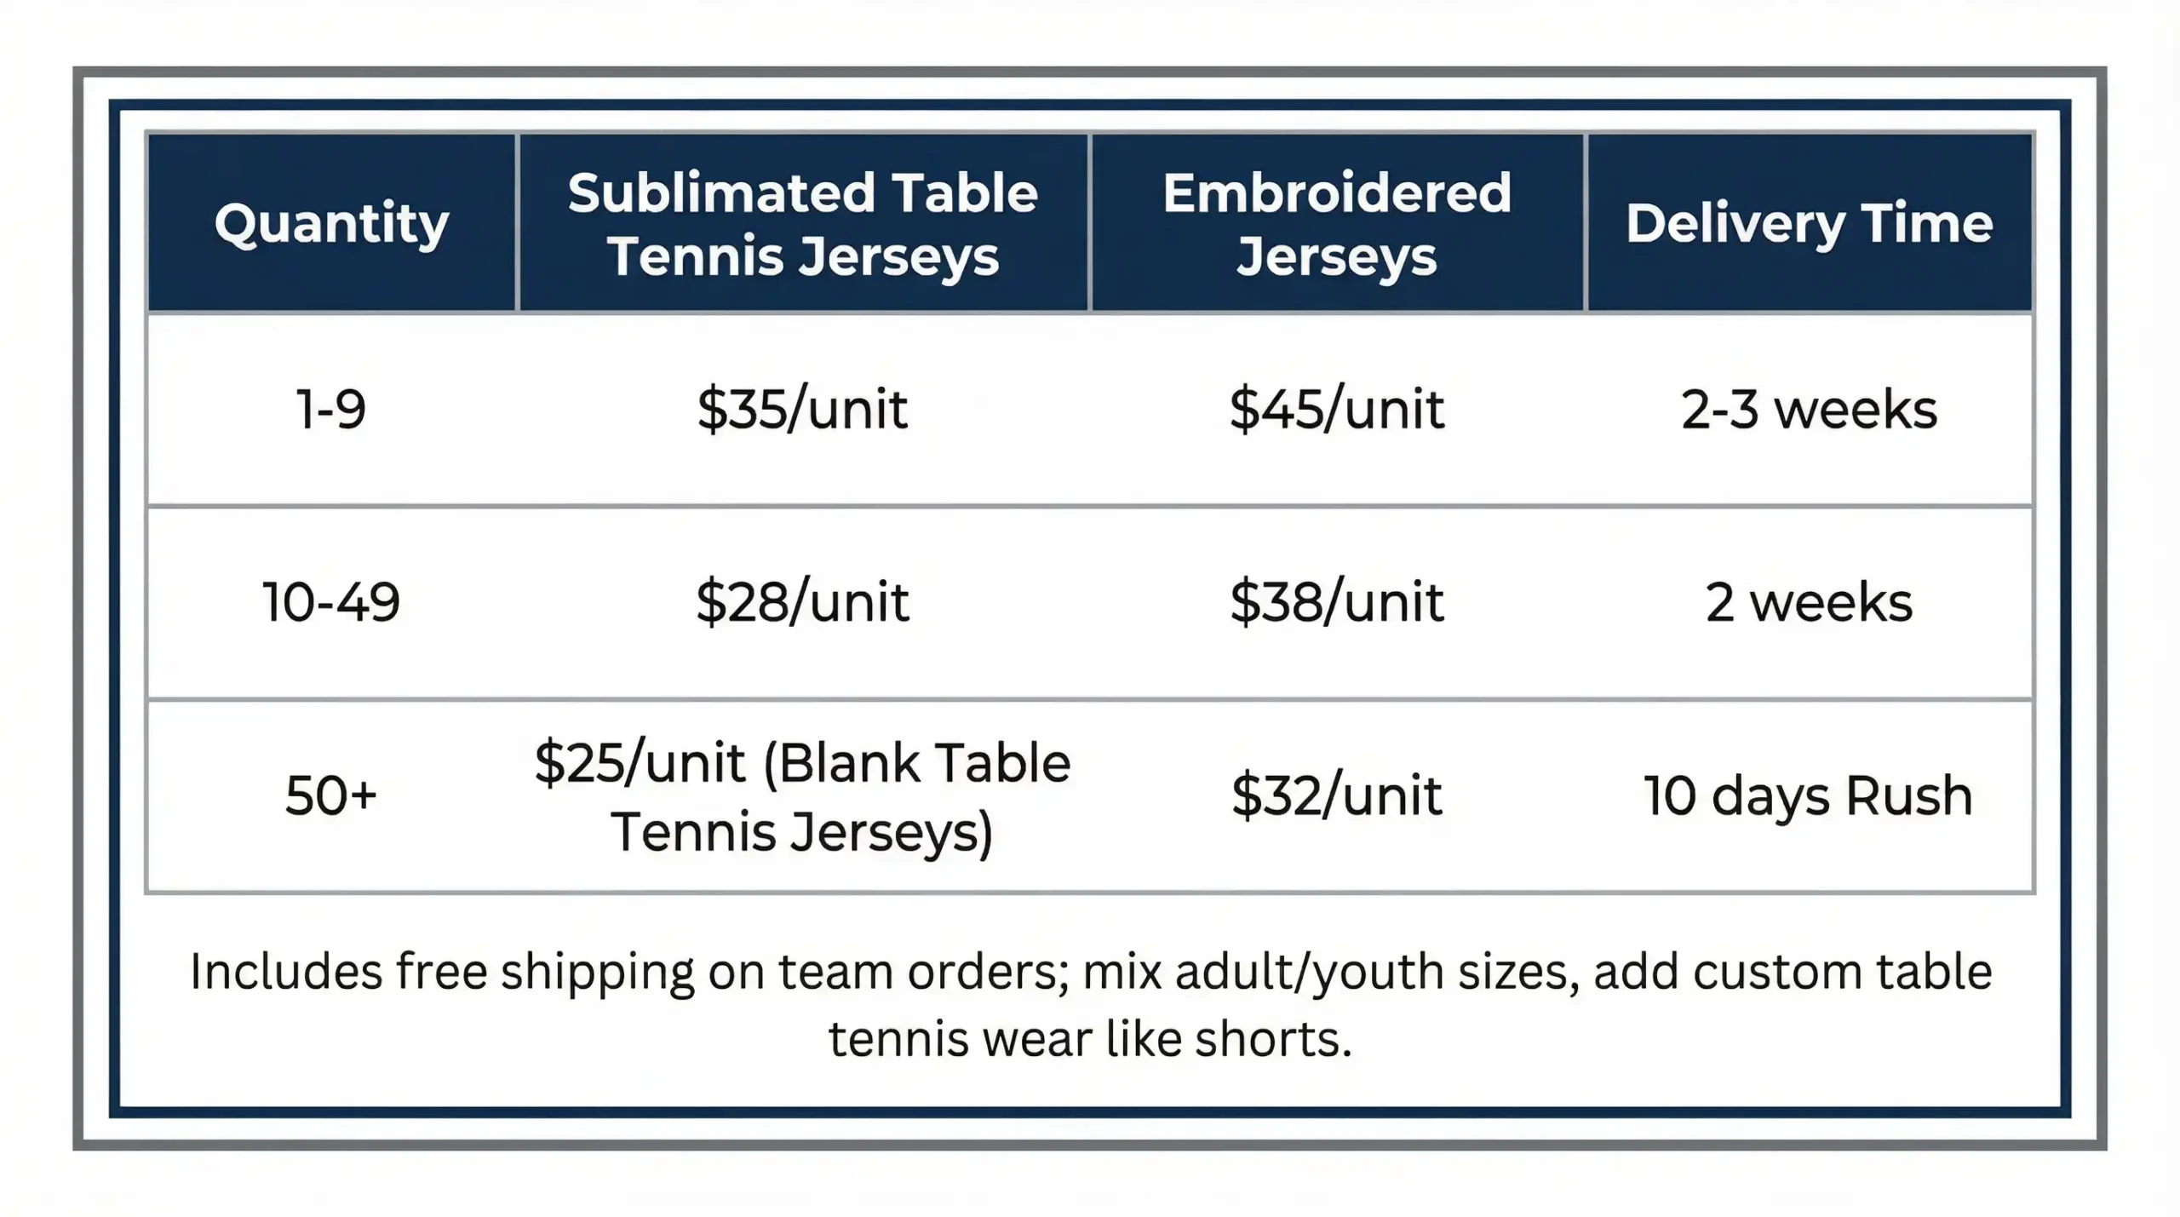
Task: Select the 'mix adult/youth sizes' phrase
Action: pyautogui.click(x=1328, y=972)
